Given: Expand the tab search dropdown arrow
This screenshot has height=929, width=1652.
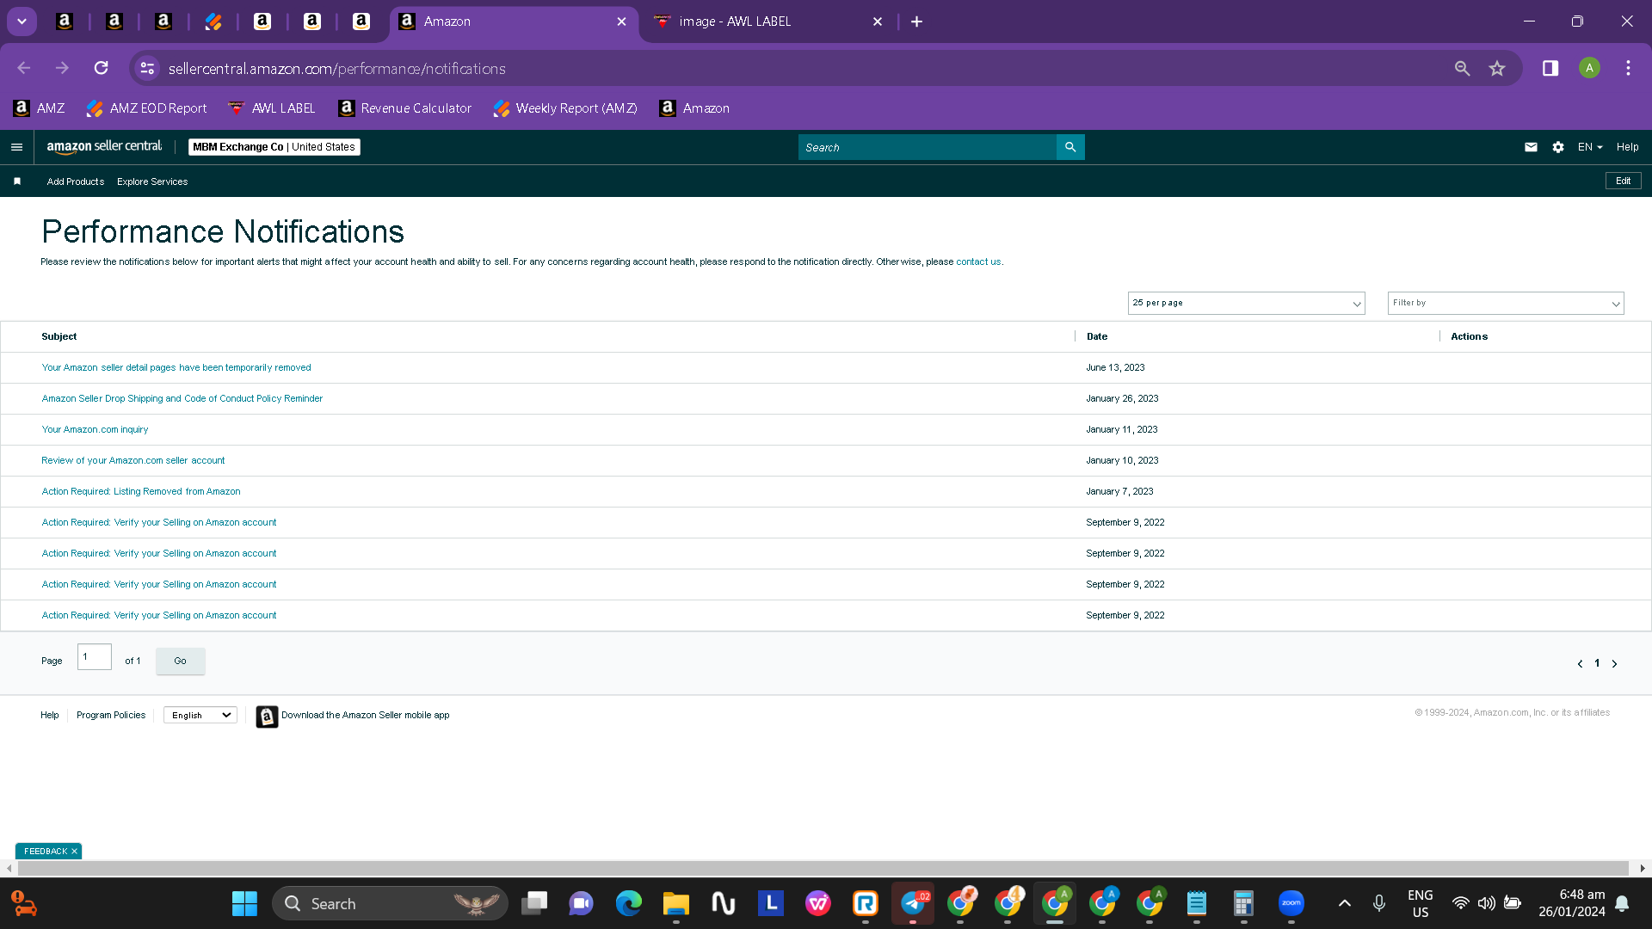Looking at the screenshot, I should click(22, 22).
